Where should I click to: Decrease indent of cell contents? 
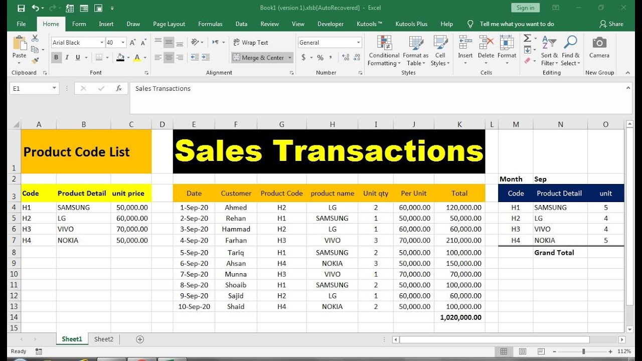[195, 58]
